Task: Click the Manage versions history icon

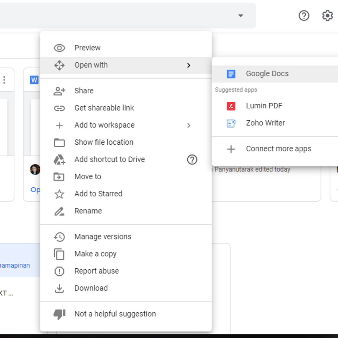Action: [x=59, y=237]
